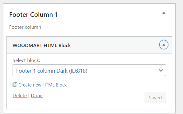Image resolution: width=183 pixels, height=114 pixels.
Task: Click the chevron in block selector
Action: tap(161, 70)
